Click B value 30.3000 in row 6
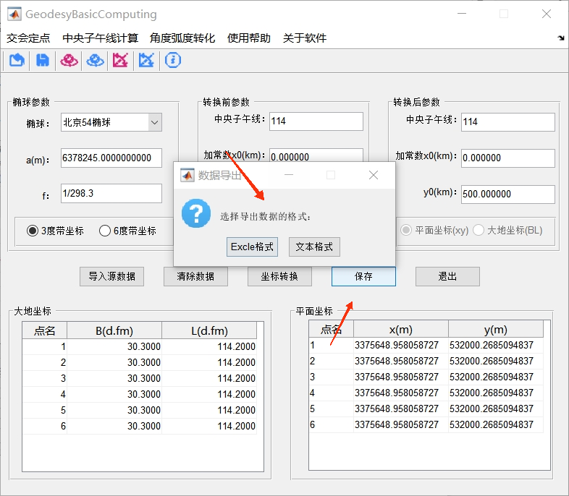The width and height of the screenshot is (569, 496). [114, 426]
